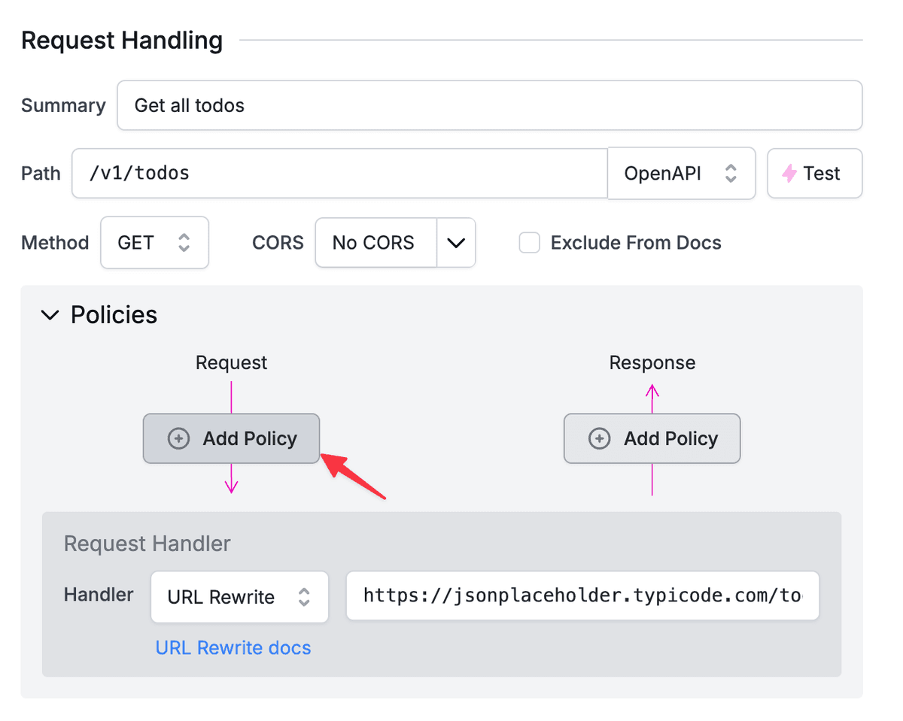Click the plus icon in Request Add Policy

[178, 438]
